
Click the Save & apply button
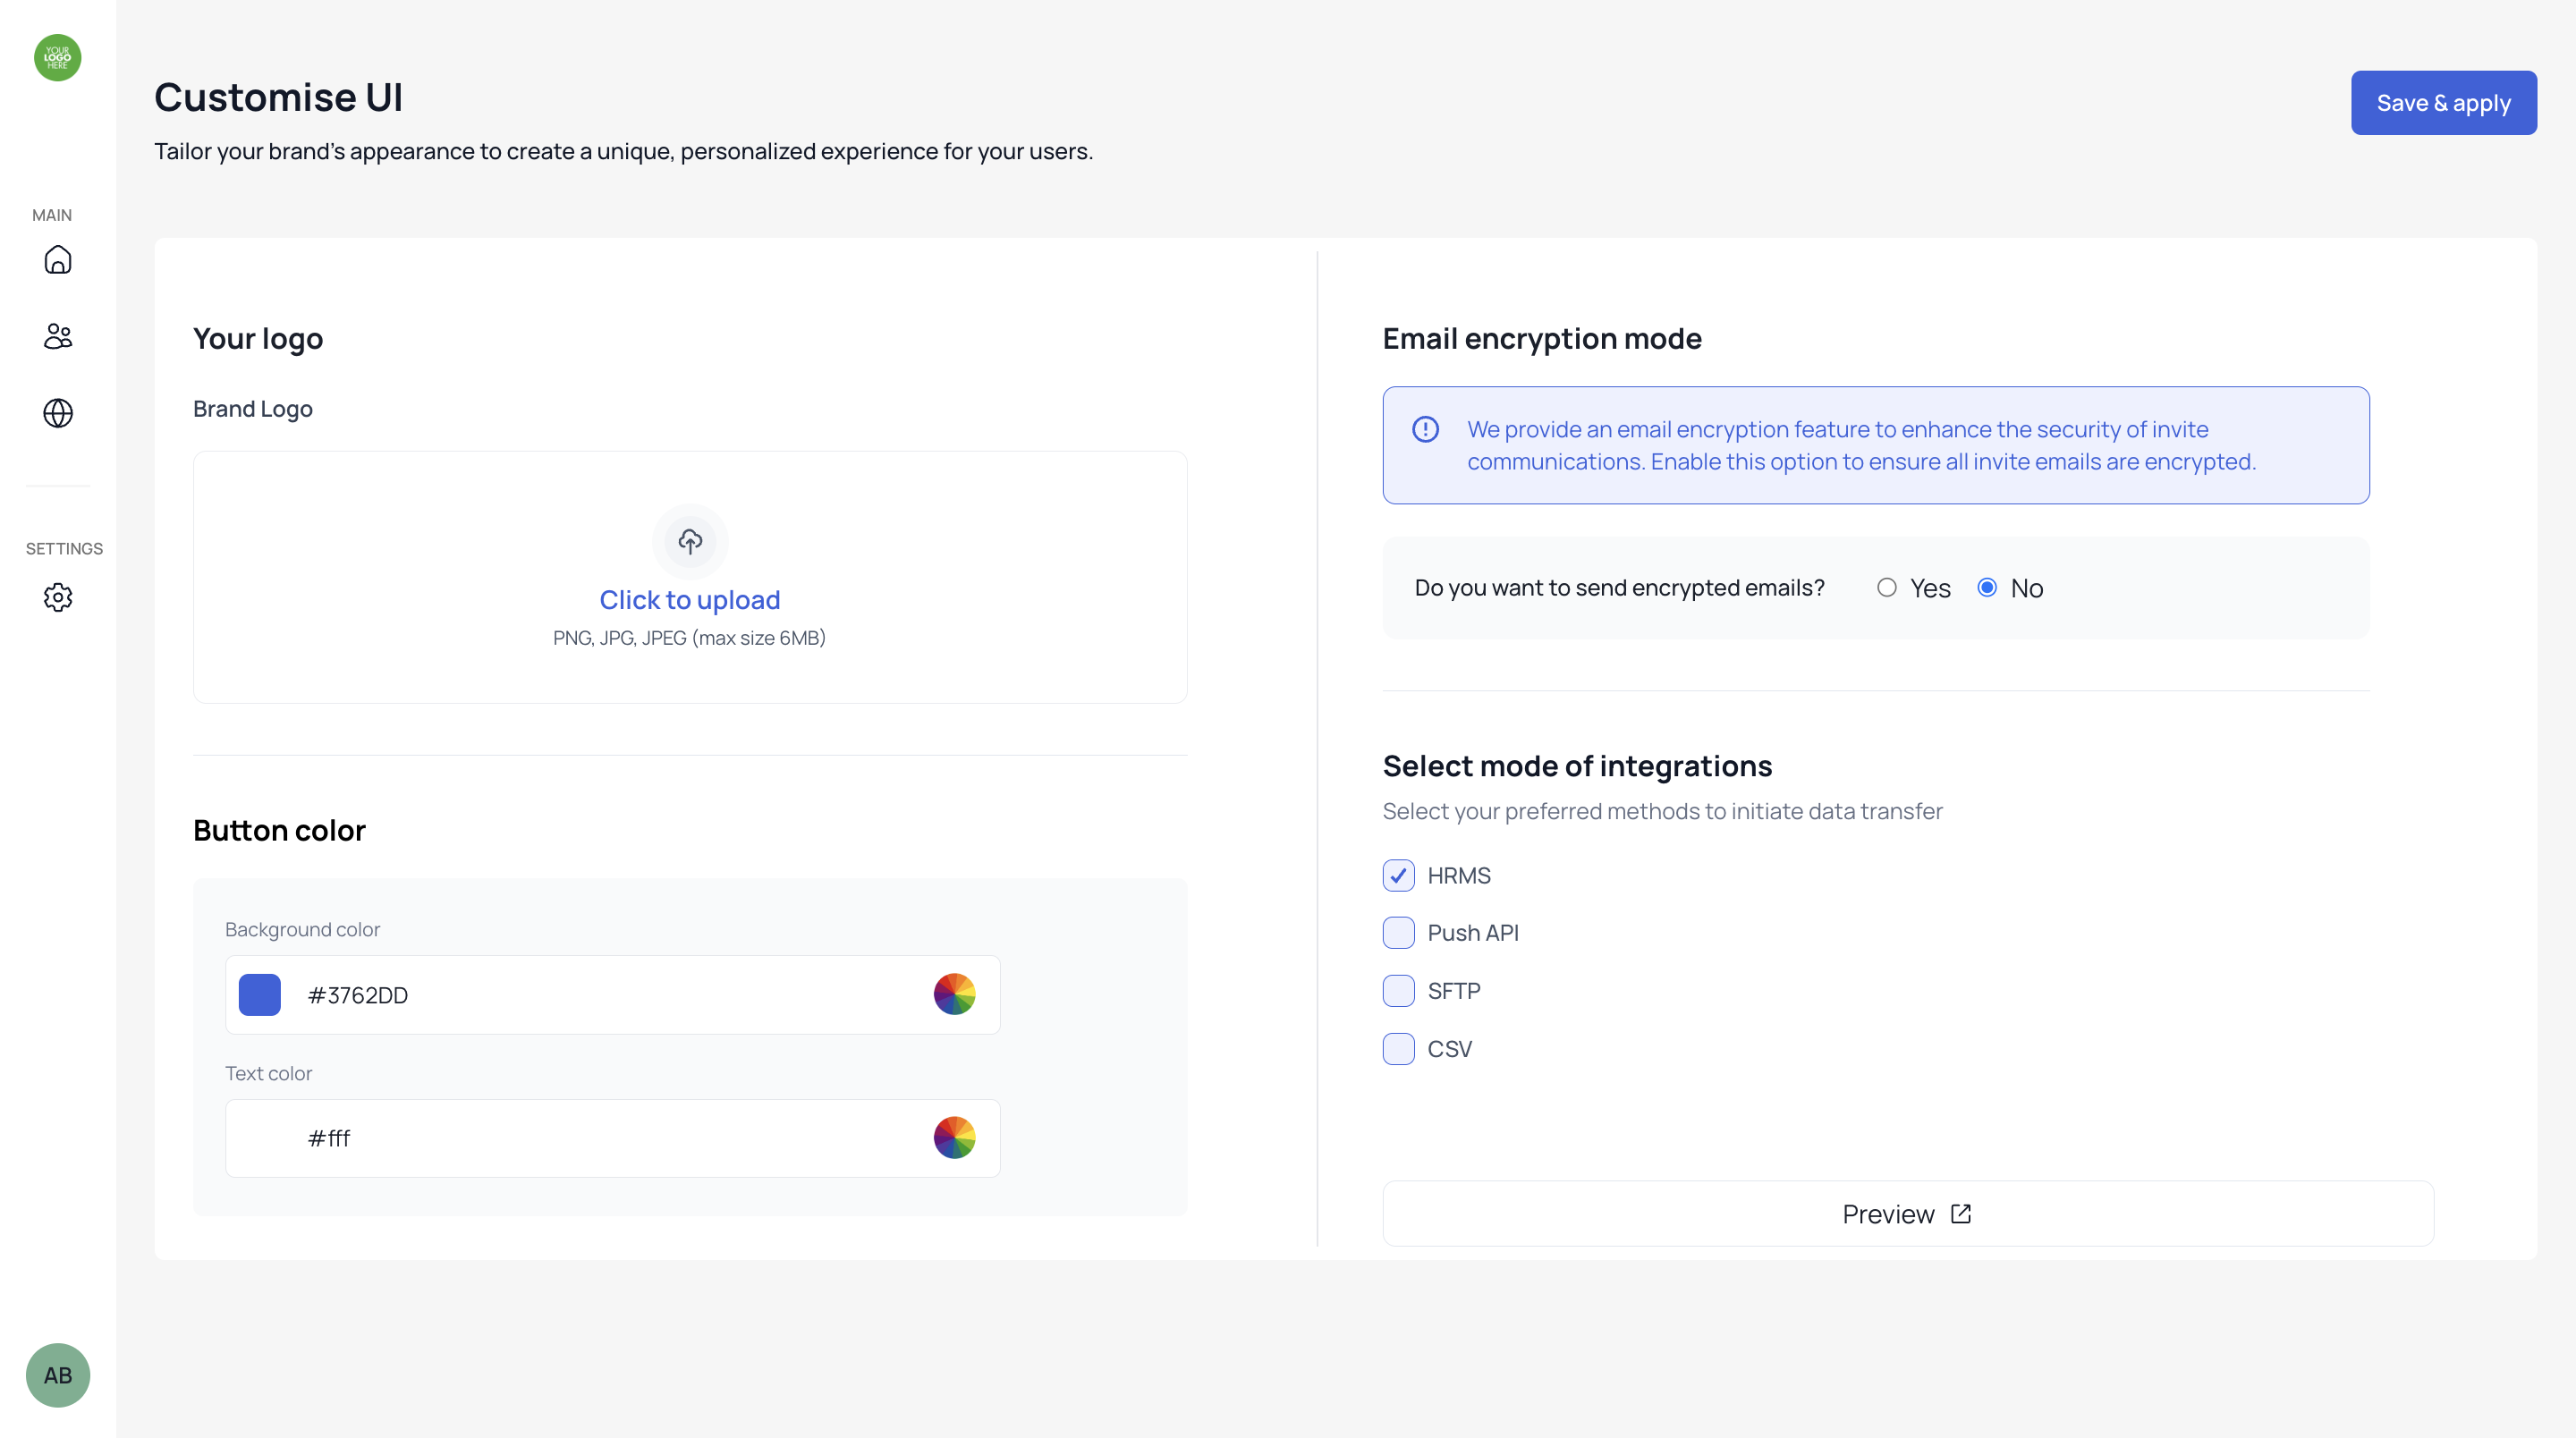(x=2443, y=103)
